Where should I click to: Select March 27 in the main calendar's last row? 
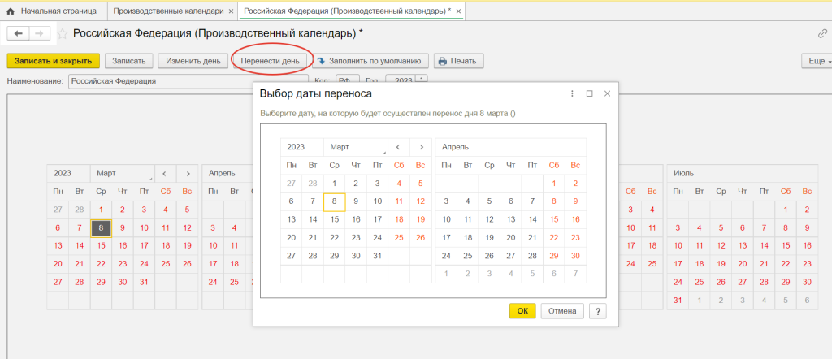point(58,282)
